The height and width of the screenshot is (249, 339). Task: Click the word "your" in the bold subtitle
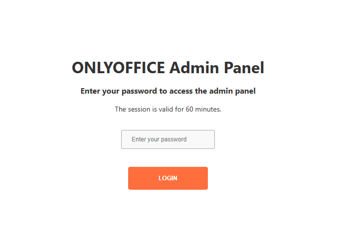110,92
